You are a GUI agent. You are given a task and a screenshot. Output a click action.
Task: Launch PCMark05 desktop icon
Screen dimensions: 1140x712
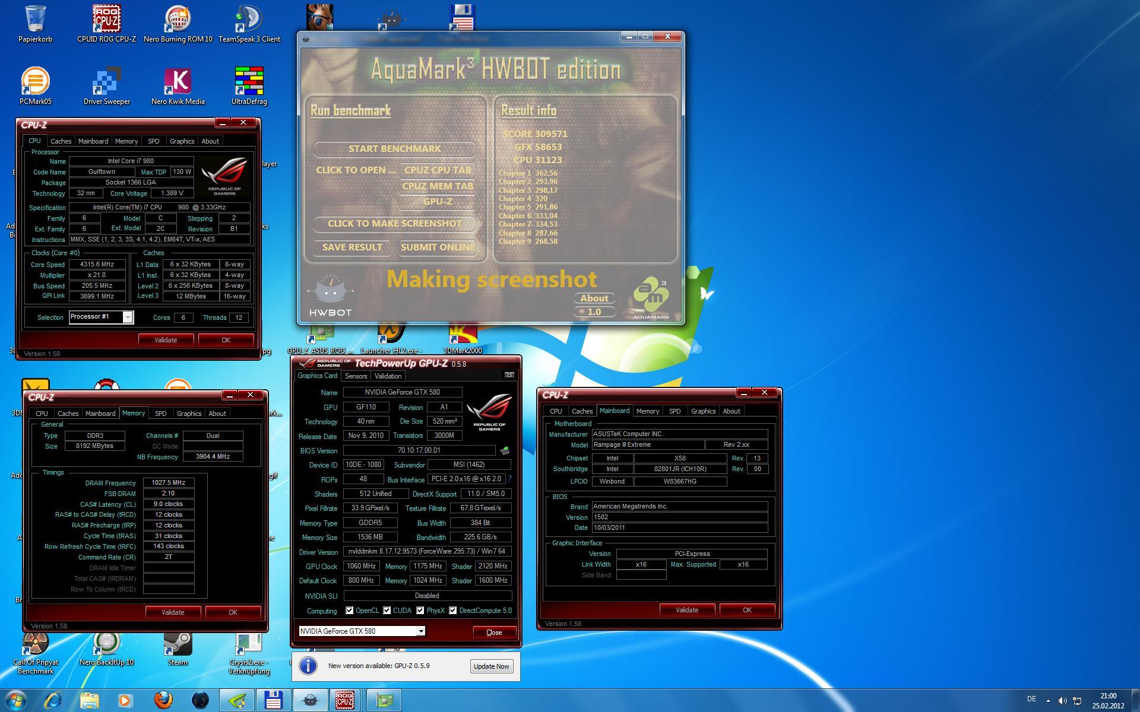[x=35, y=86]
